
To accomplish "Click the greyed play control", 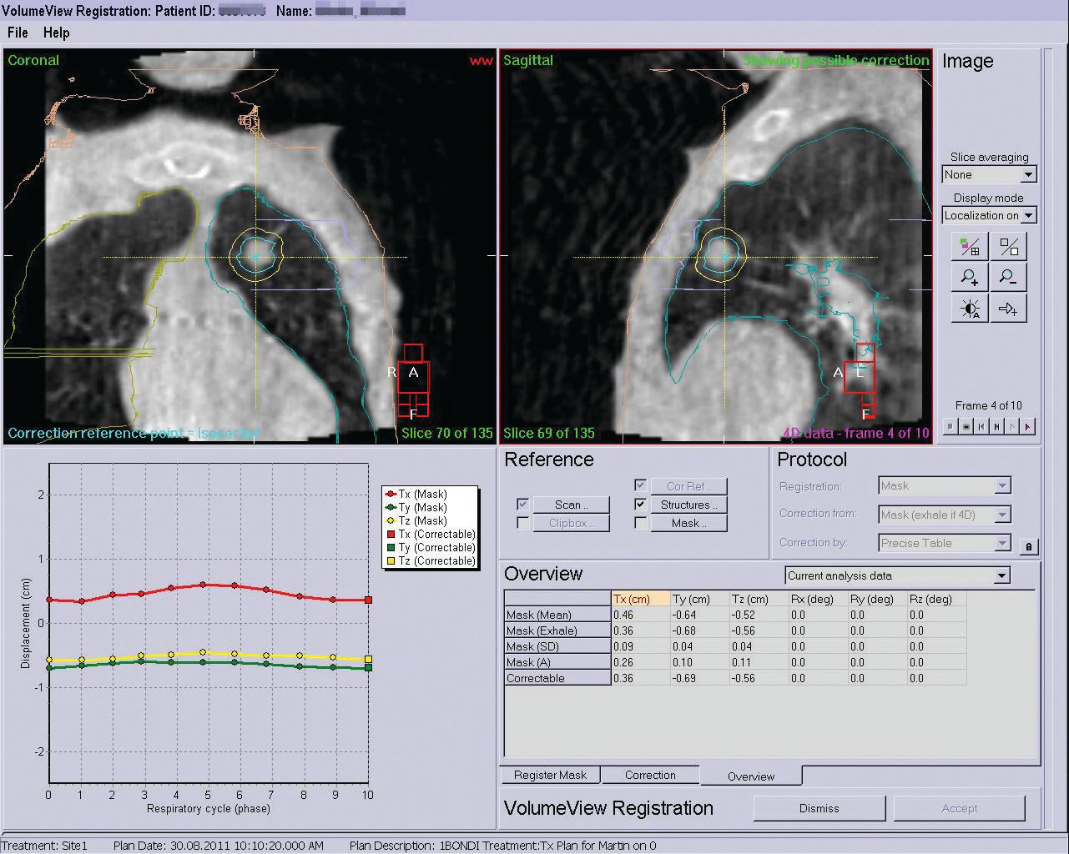I will pyautogui.click(x=1013, y=426).
